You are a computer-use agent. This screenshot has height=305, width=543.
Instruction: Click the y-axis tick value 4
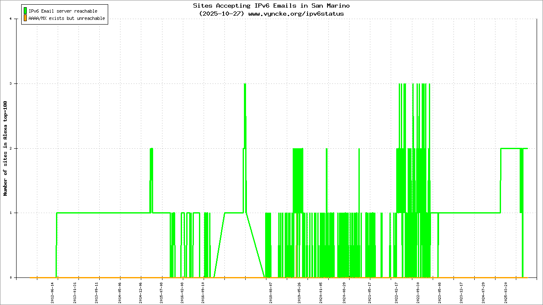tap(16, 19)
